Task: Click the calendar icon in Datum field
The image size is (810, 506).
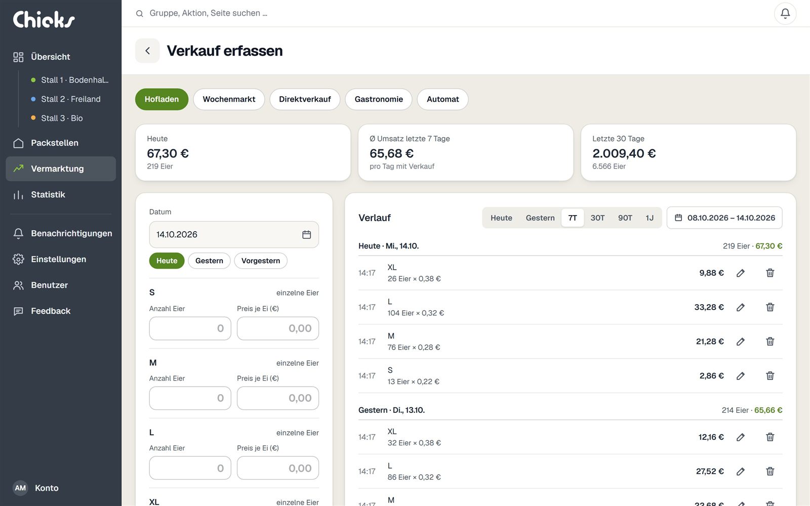Action: 306,234
